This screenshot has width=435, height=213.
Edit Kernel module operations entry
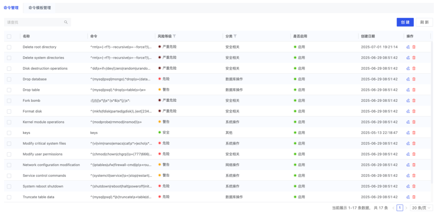click(x=408, y=122)
